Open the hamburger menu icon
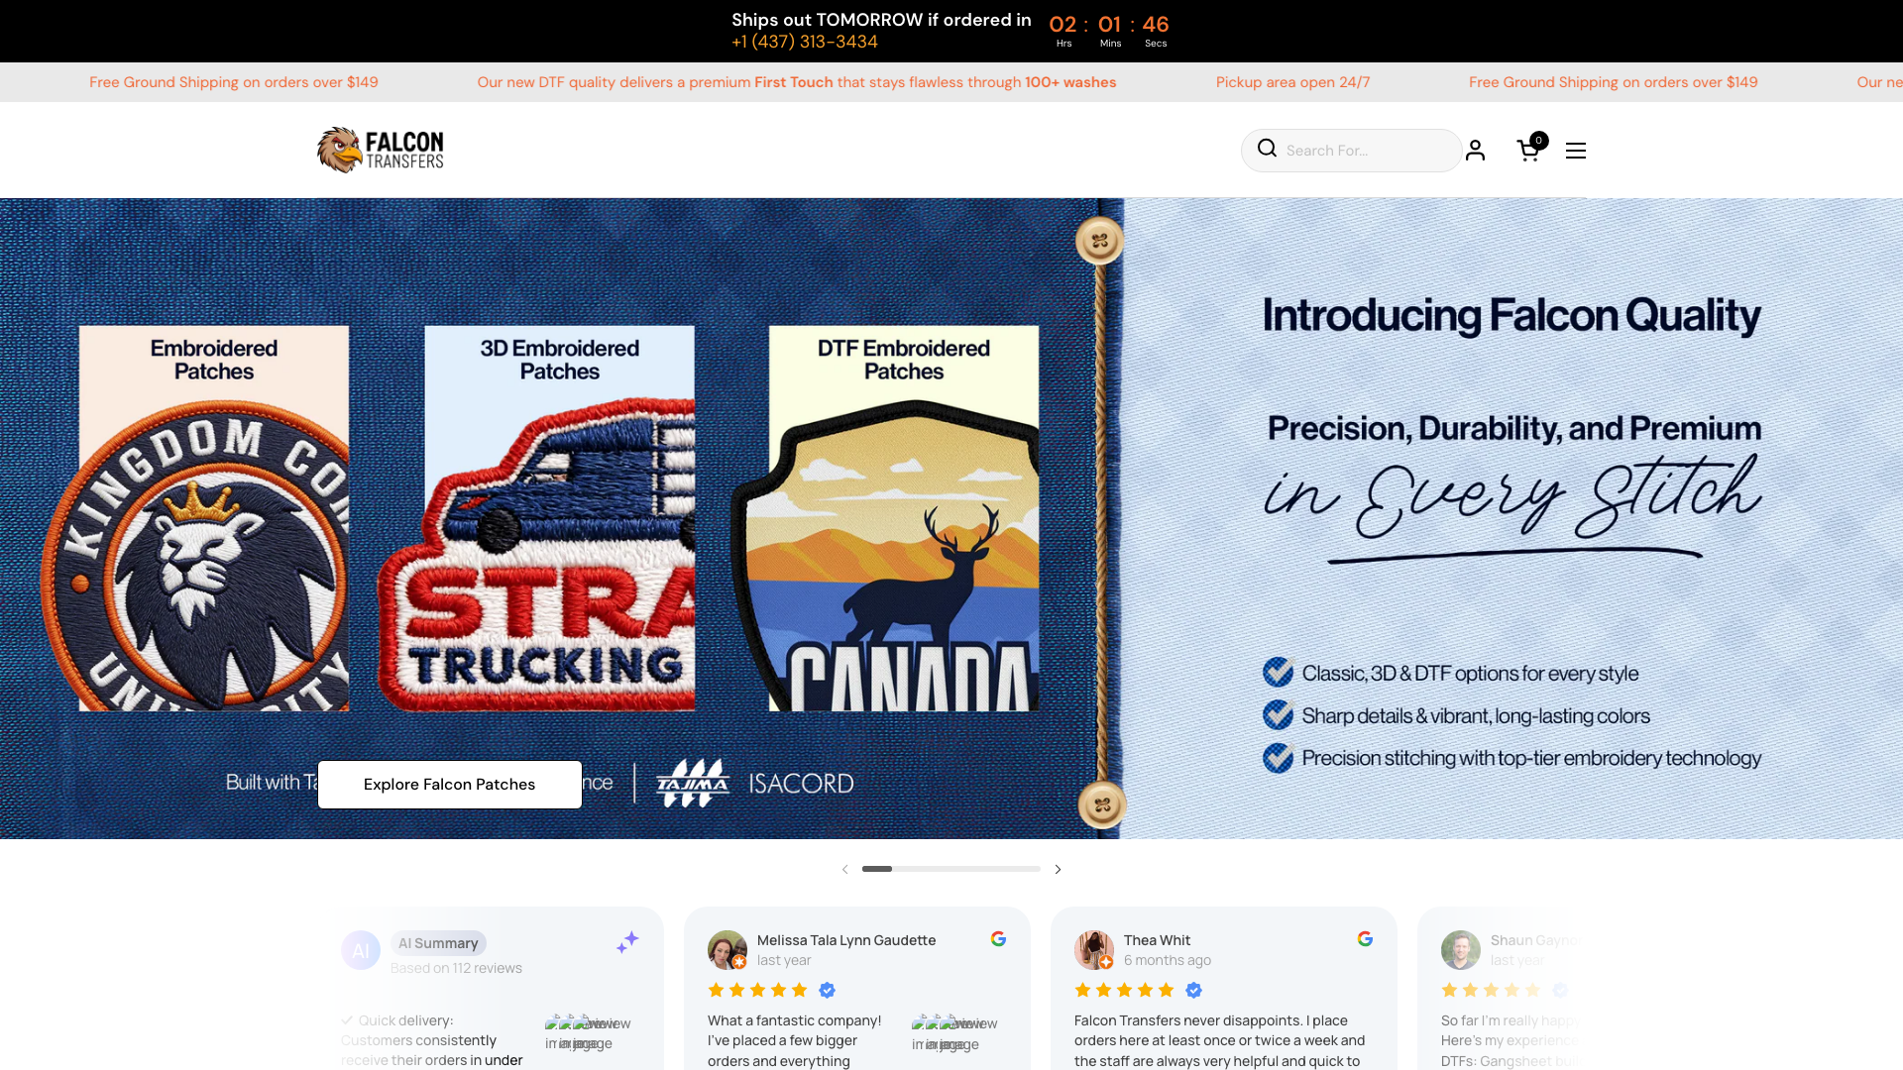Screen dimensions: 1903x1070 [x=1576, y=151]
